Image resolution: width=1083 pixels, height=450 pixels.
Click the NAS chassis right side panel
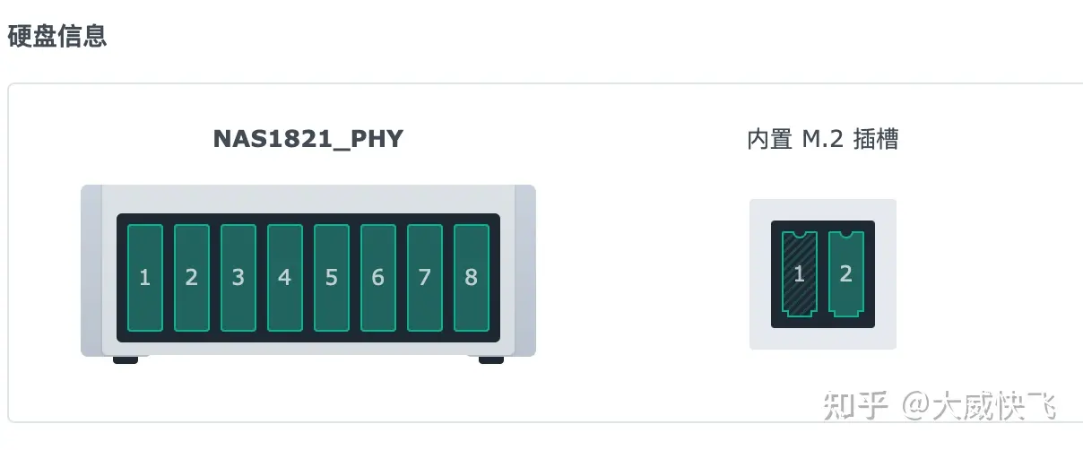524,271
